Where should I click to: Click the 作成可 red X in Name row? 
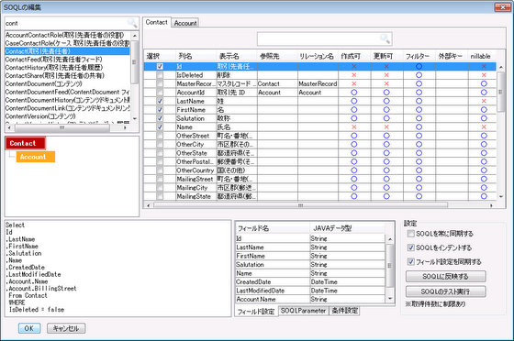(353, 127)
